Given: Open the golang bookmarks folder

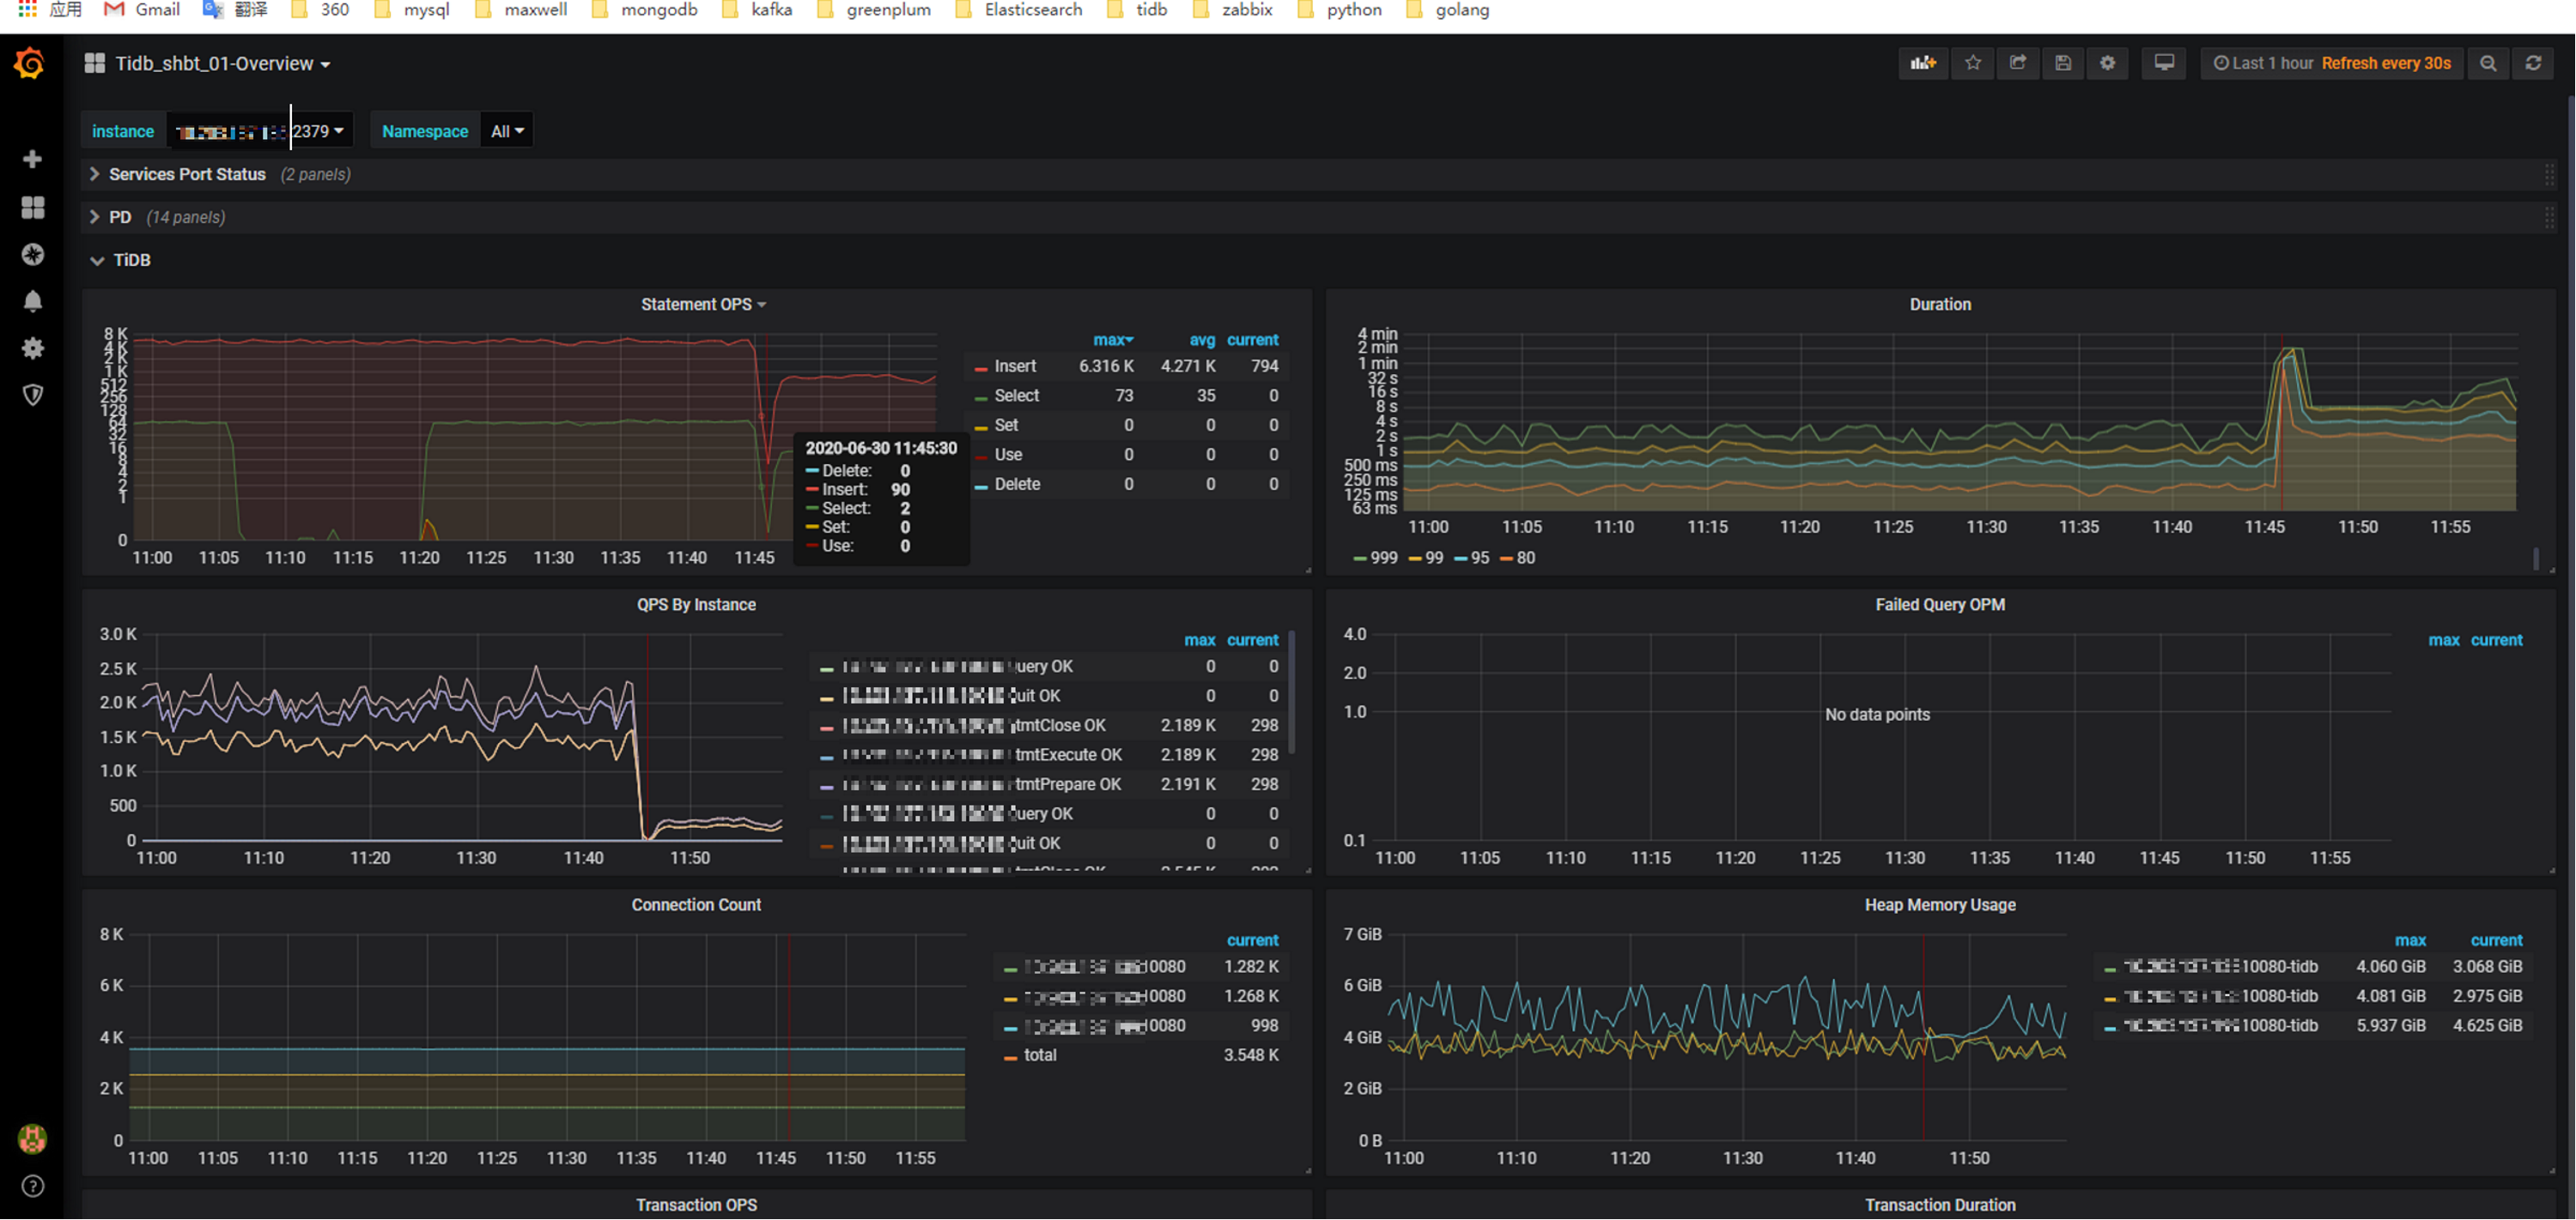Looking at the screenshot, I should point(1448,9).
